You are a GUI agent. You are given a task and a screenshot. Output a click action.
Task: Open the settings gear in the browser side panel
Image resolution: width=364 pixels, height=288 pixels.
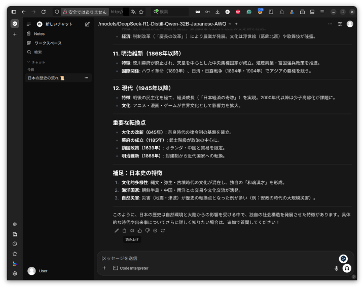(15, 273)
